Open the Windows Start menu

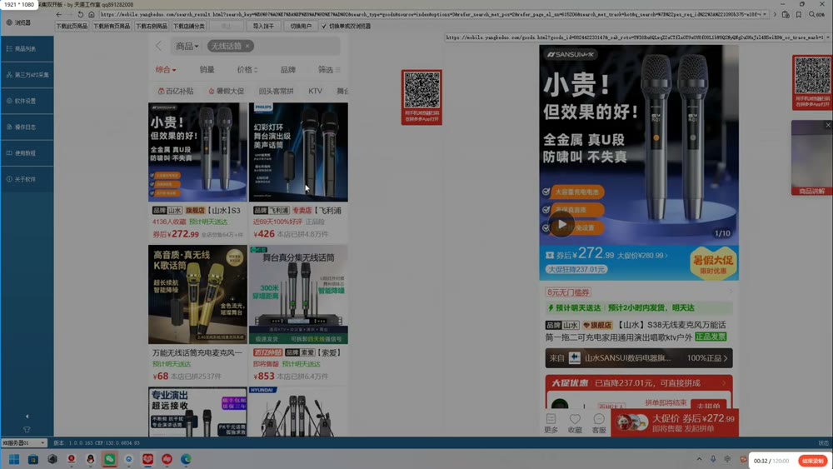(14, 460)
